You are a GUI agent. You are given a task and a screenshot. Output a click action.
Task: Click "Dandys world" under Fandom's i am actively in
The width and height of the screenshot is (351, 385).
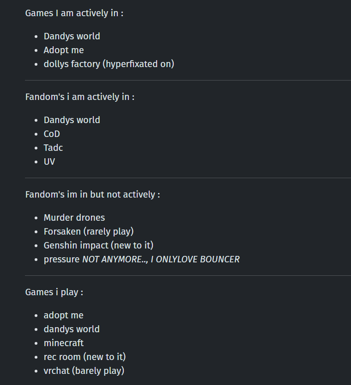[72, 120]
